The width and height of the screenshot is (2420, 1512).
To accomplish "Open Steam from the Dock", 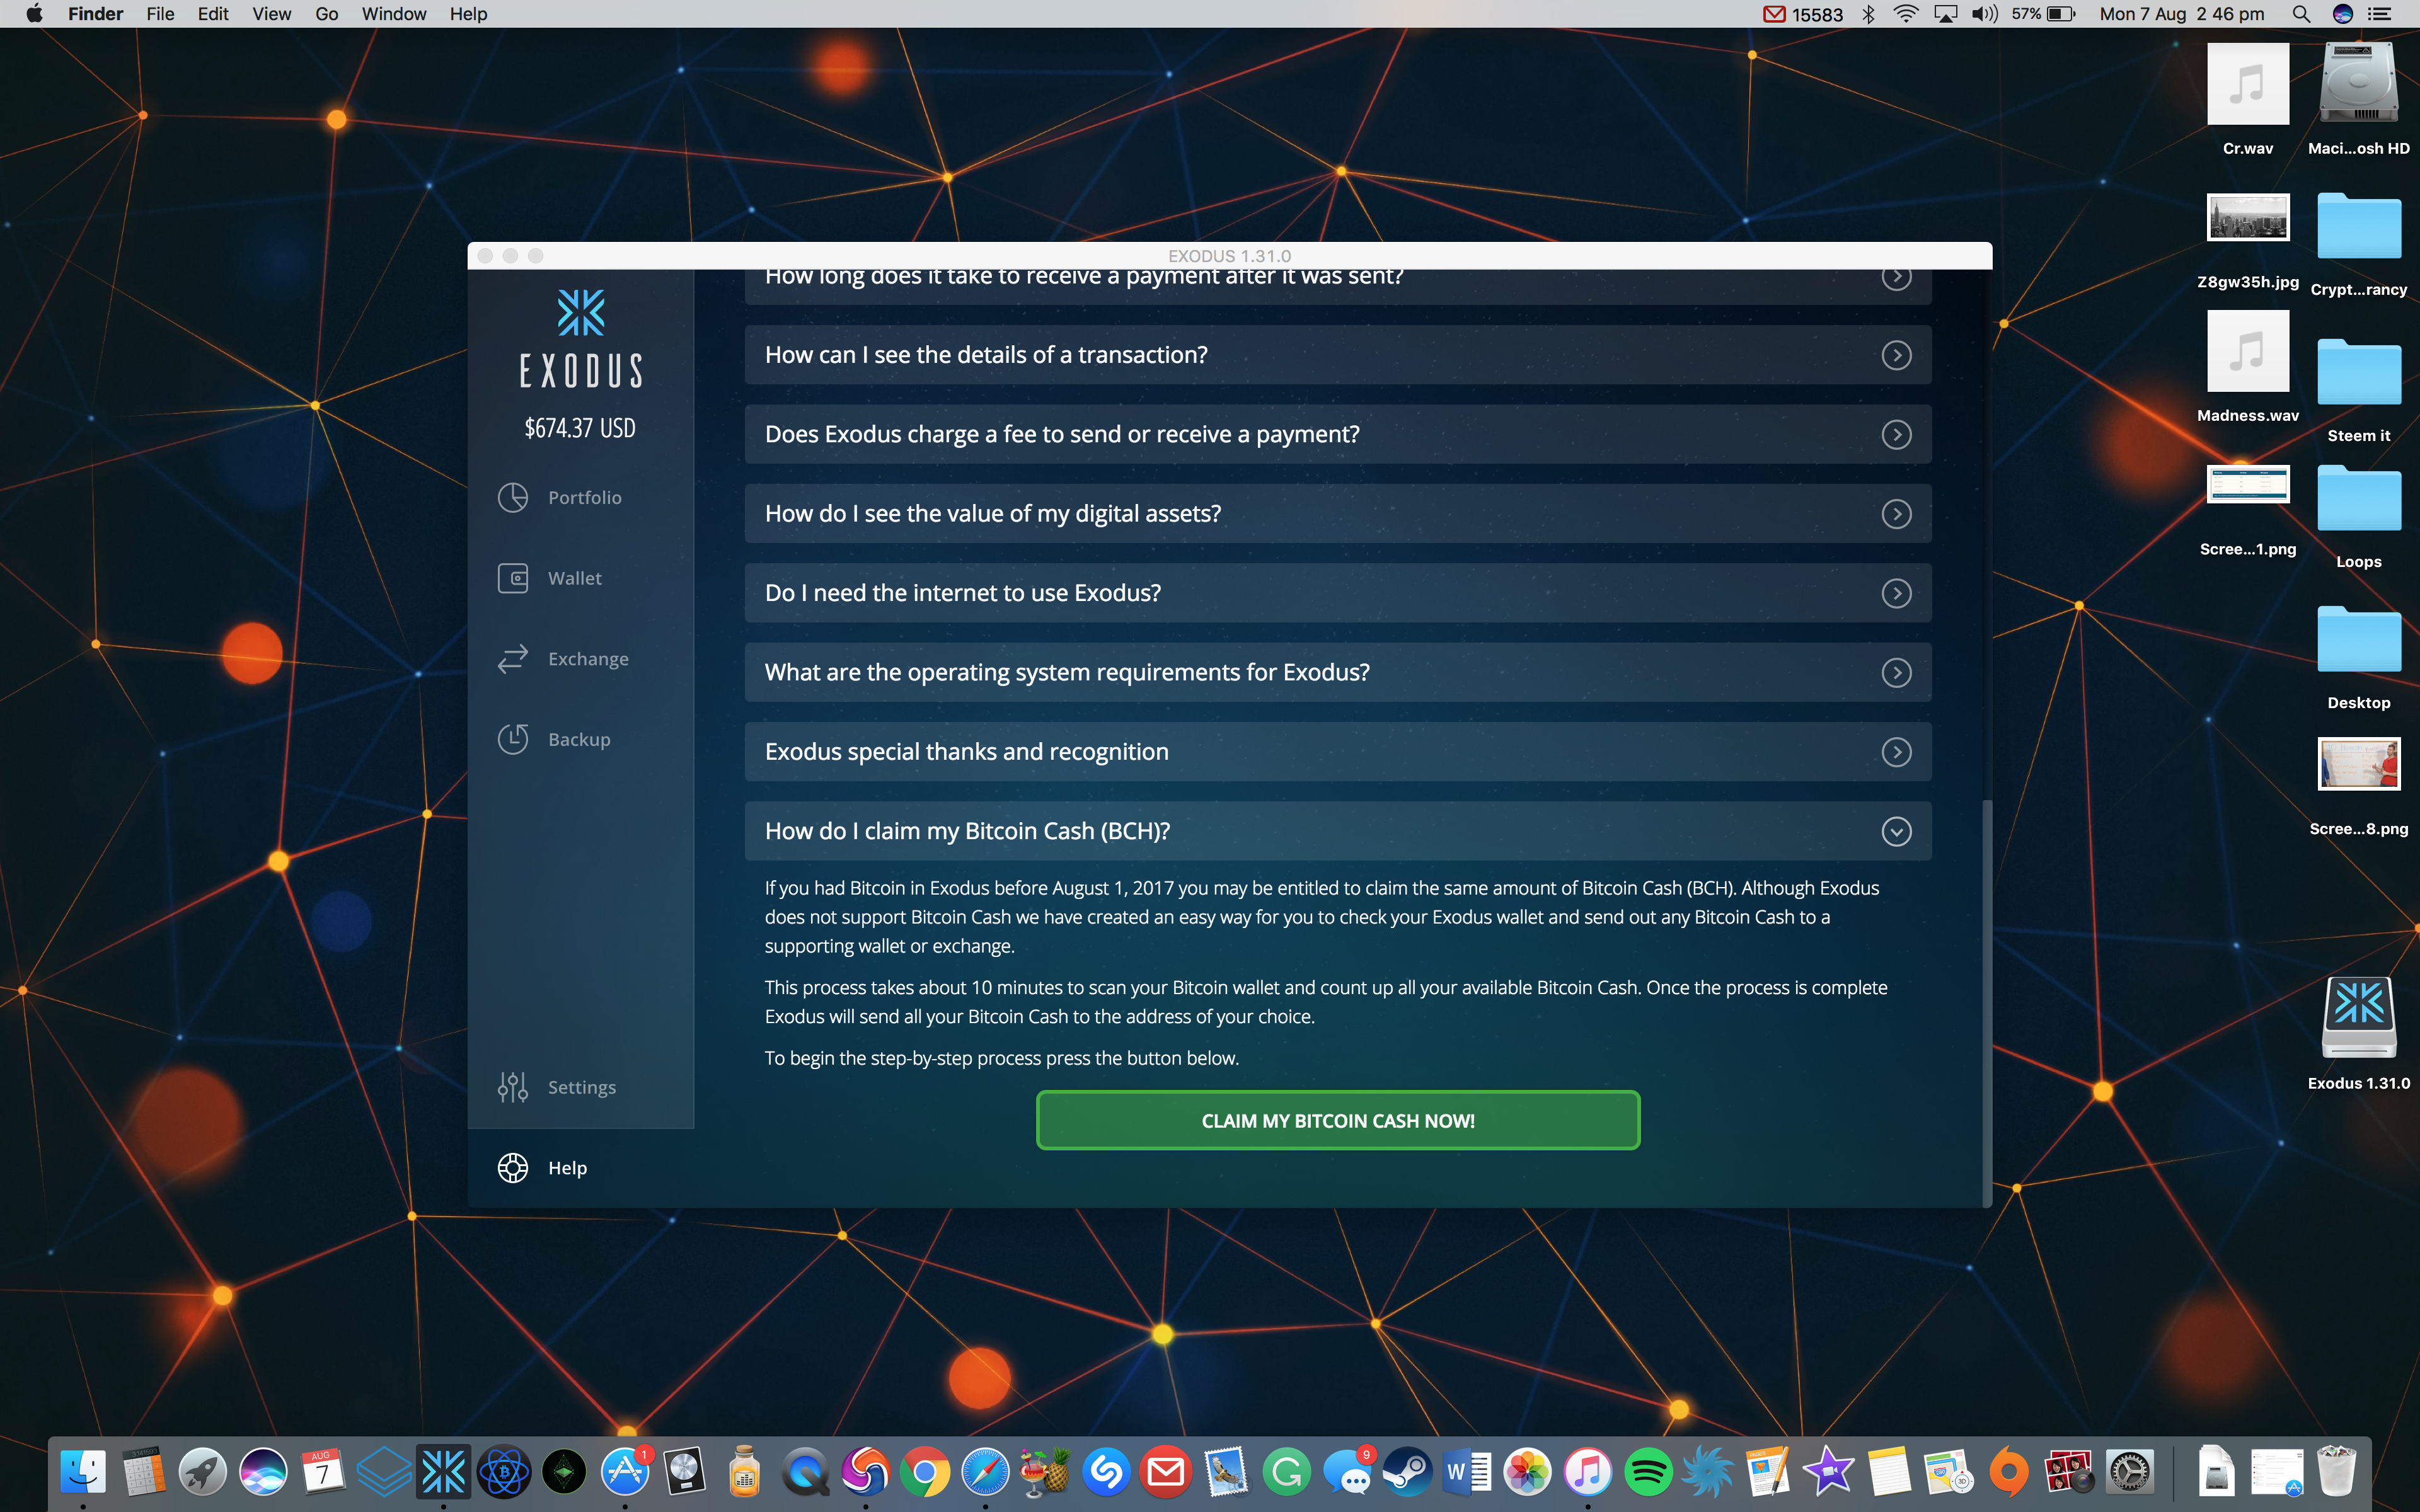I will tap(1407, 1471).
